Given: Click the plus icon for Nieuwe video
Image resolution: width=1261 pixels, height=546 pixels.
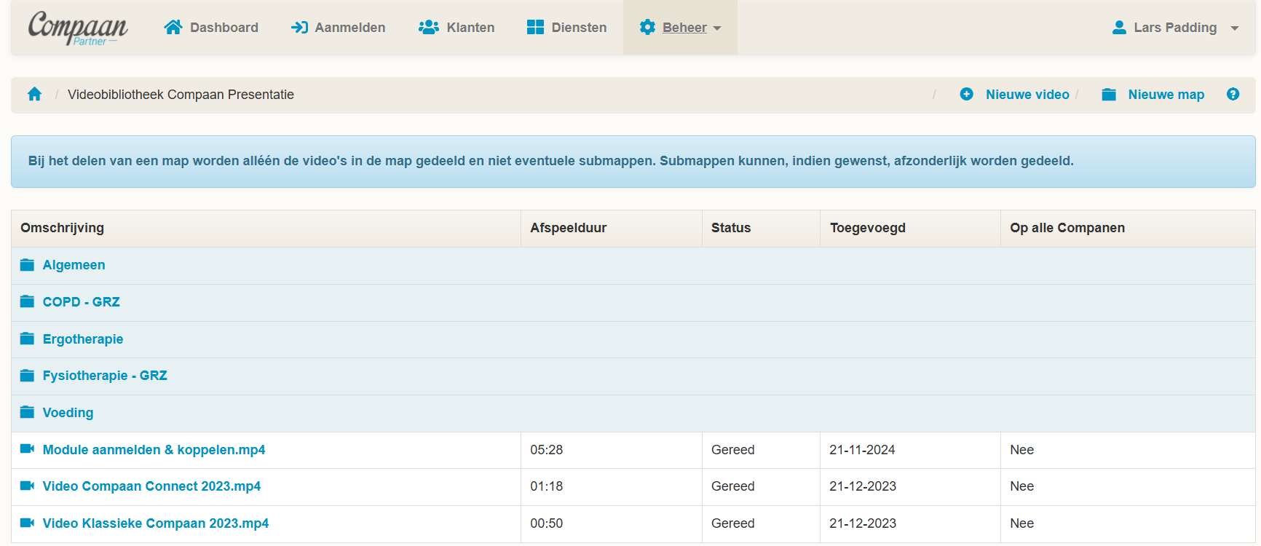Looking at the screenshot, I should tap(966, 94).
